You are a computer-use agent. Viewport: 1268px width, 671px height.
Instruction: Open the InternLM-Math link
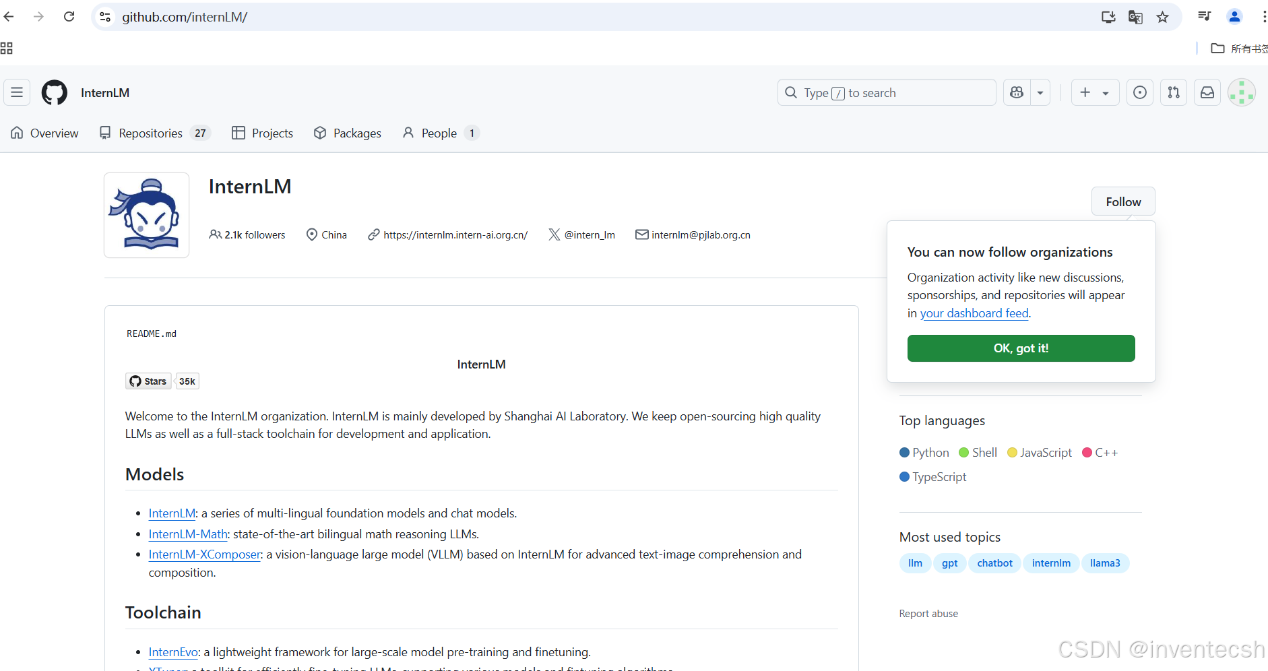pos(188,534)
